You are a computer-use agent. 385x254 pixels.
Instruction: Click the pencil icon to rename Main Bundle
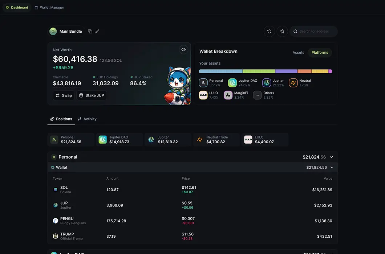(x=97, y=31)
